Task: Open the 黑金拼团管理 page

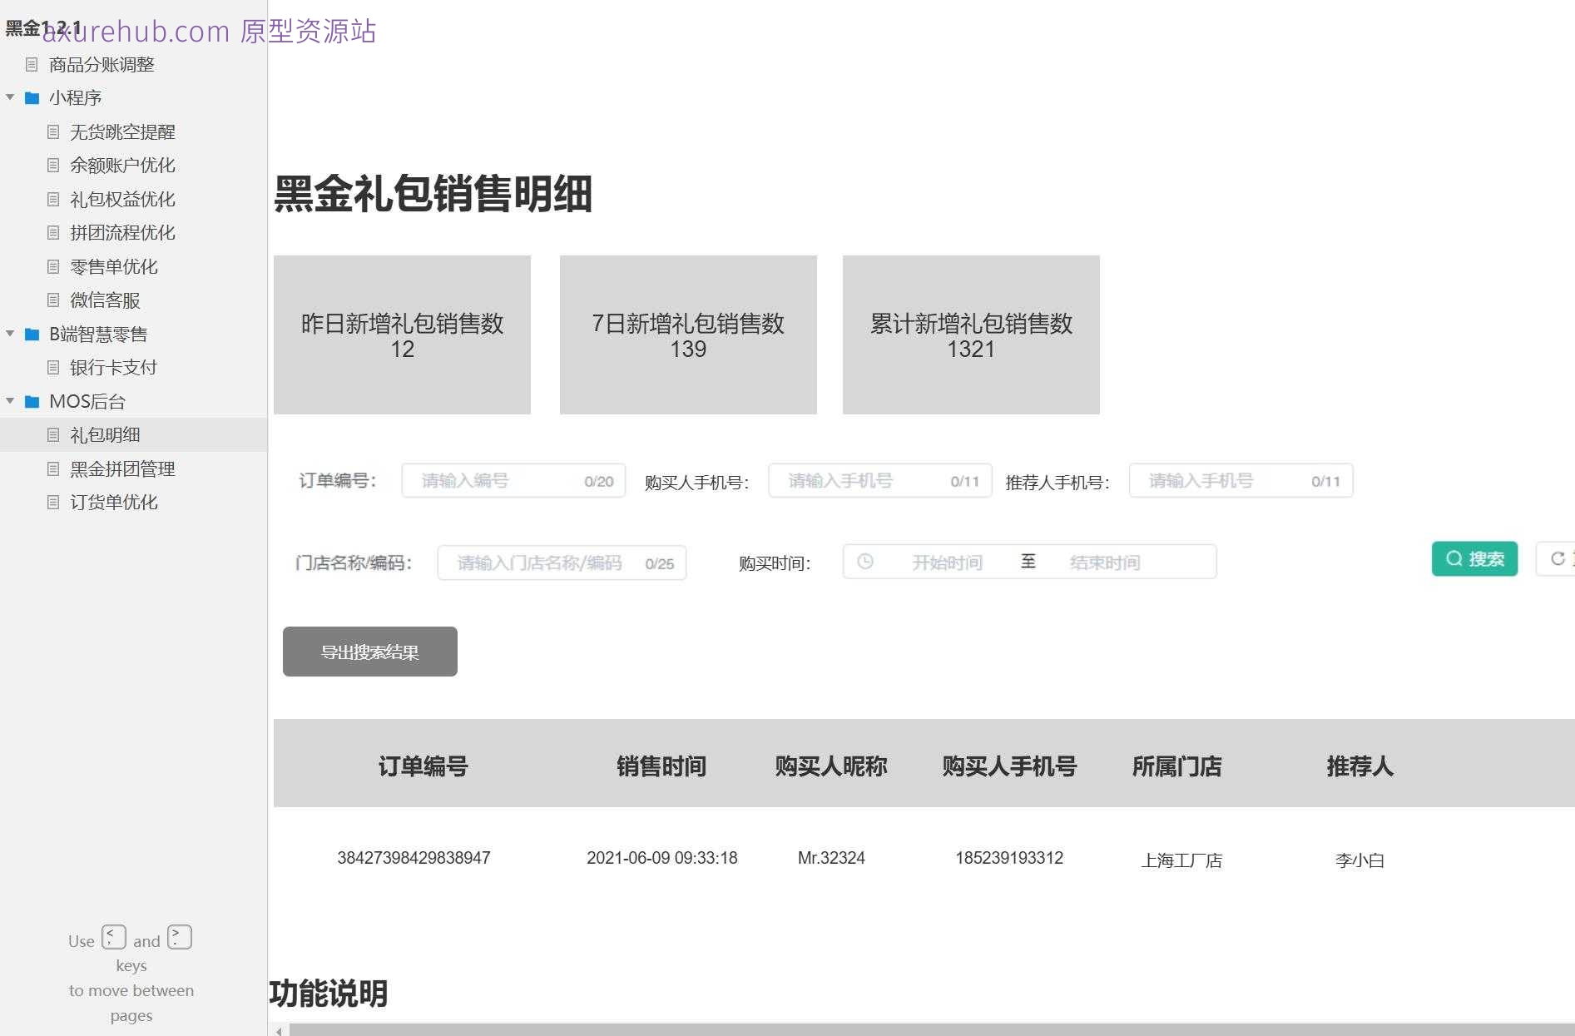Action: 121,468
